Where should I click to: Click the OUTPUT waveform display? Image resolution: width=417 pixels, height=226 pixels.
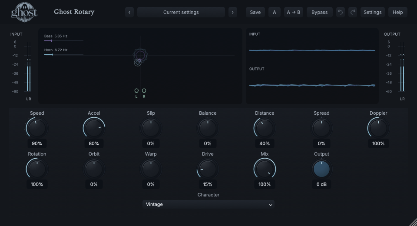pos(312,85)
